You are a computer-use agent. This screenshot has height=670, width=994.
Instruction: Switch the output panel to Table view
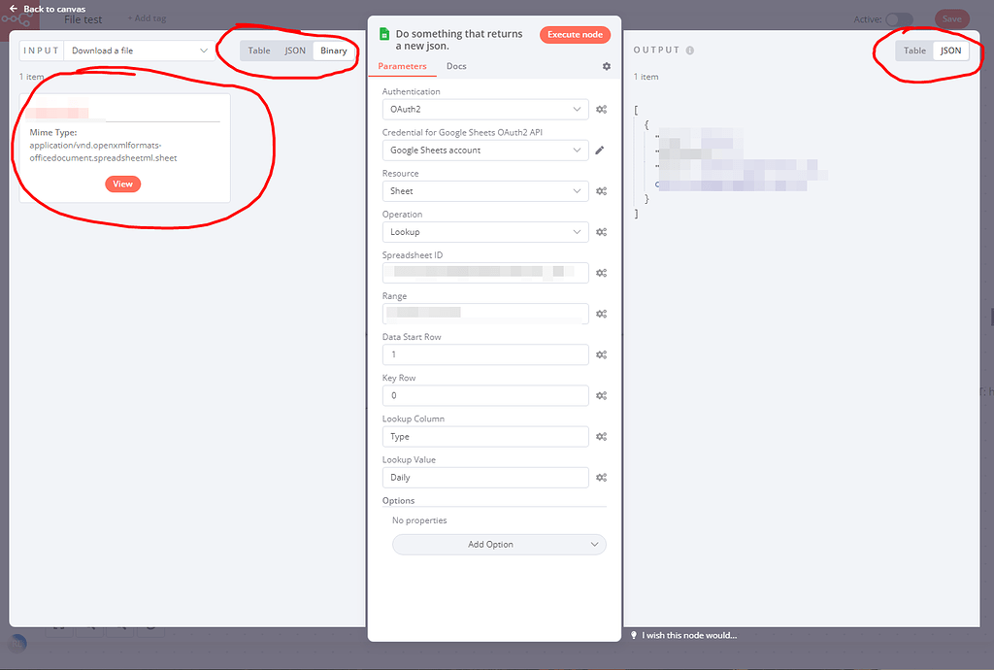913,50
